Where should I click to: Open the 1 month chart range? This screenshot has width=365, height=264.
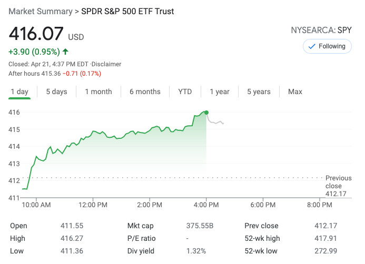(x=98, y=92)
